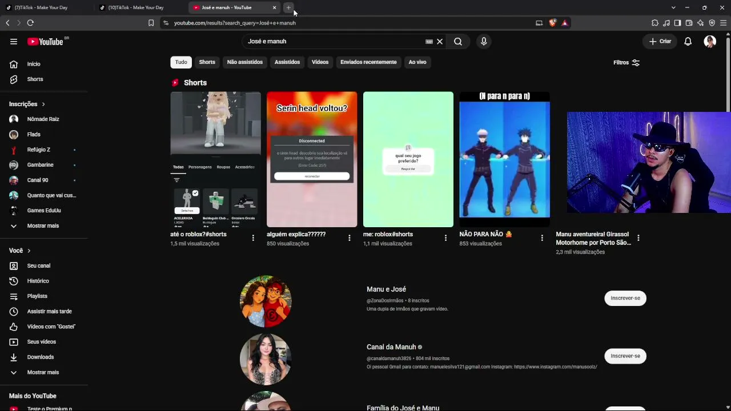Open Brave Shields icon in address bar
This screenshot has width=731, height=411.
point(552,23)
